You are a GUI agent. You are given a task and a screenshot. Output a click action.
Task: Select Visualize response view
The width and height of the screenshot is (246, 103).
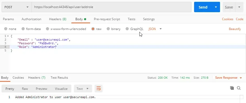pyautogui.click(x=61, y=89)
